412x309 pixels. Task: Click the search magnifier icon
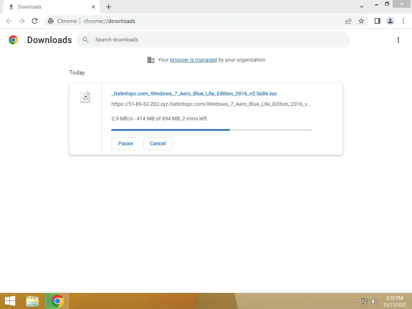pos(85,40)
